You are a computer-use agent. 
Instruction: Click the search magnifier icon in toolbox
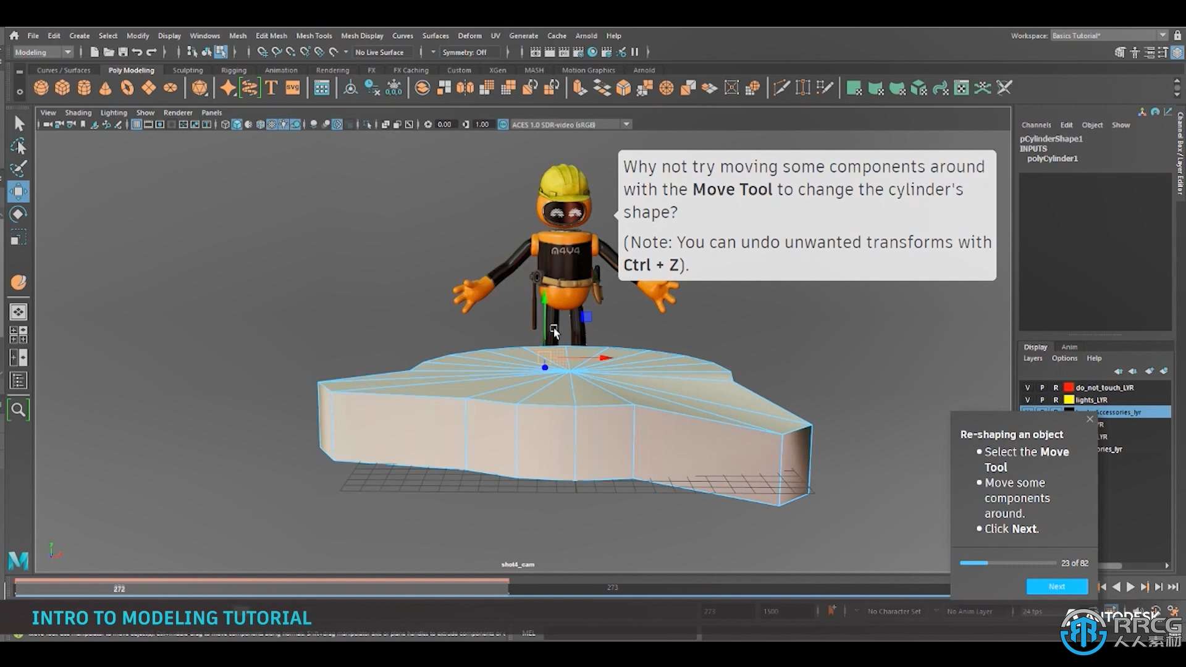tap(19, 409)
